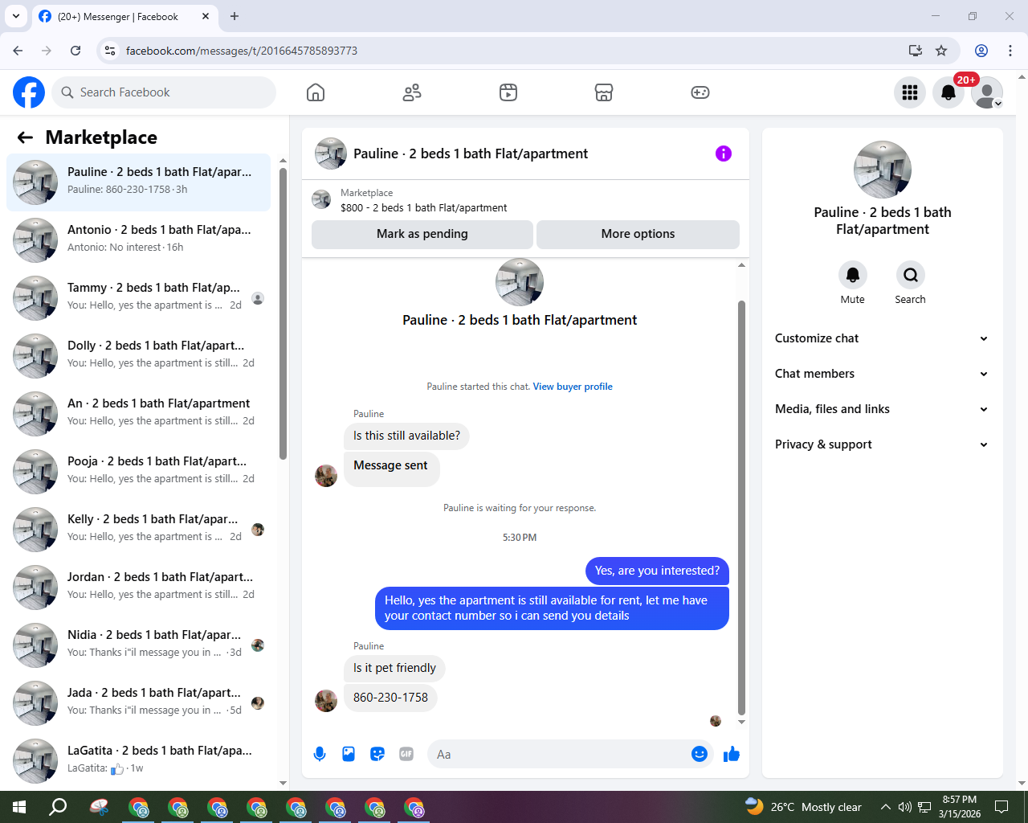Click the Chrome address bar URL
Image resolution: width=1028 pixels, height=823 pixels.
(242, 51)
